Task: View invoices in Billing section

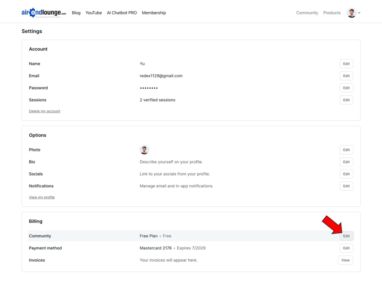Action: [x=345, y=260]
